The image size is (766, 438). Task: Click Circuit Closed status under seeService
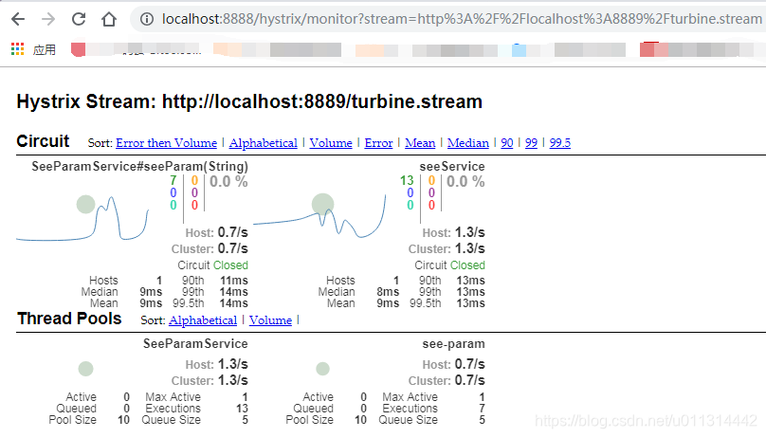click(450, 265)
